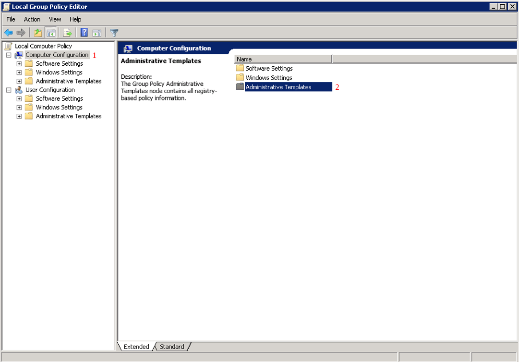Switch to the Standard tab
The height and width of the screenshot is (362, 519).
pos(172,347)
